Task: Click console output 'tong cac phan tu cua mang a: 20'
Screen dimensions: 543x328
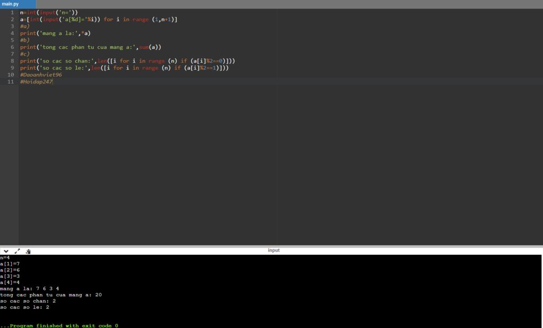Action: click(x=51, y=295)
